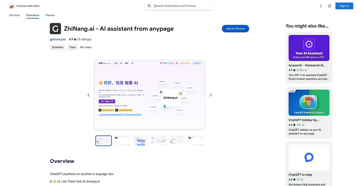Click the ZhiNang.ai extension logo icon
357x186 pixels.
click(55, 29)
